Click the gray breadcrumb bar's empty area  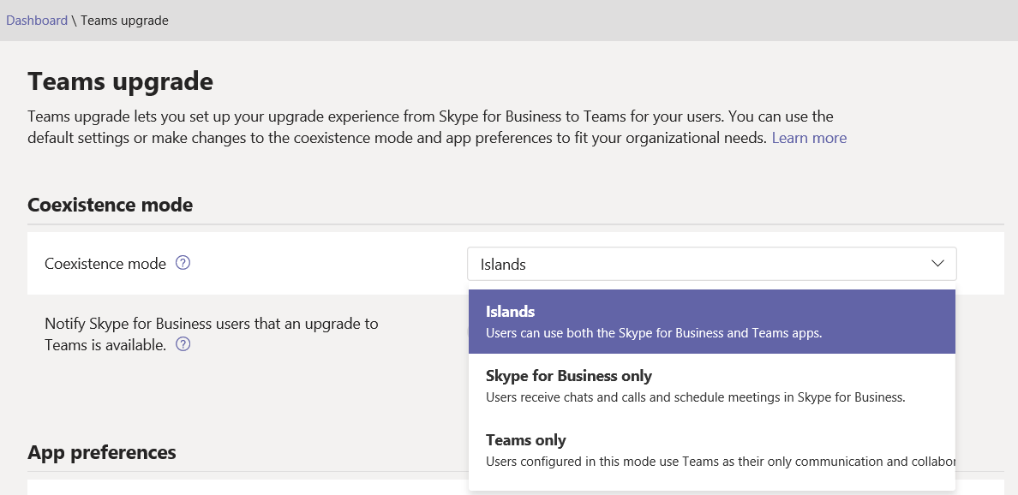600,21
